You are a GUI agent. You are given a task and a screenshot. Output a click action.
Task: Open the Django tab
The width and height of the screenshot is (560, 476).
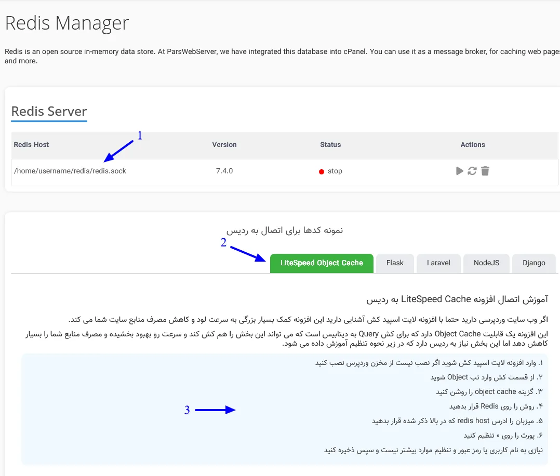(x=534, y=263)
